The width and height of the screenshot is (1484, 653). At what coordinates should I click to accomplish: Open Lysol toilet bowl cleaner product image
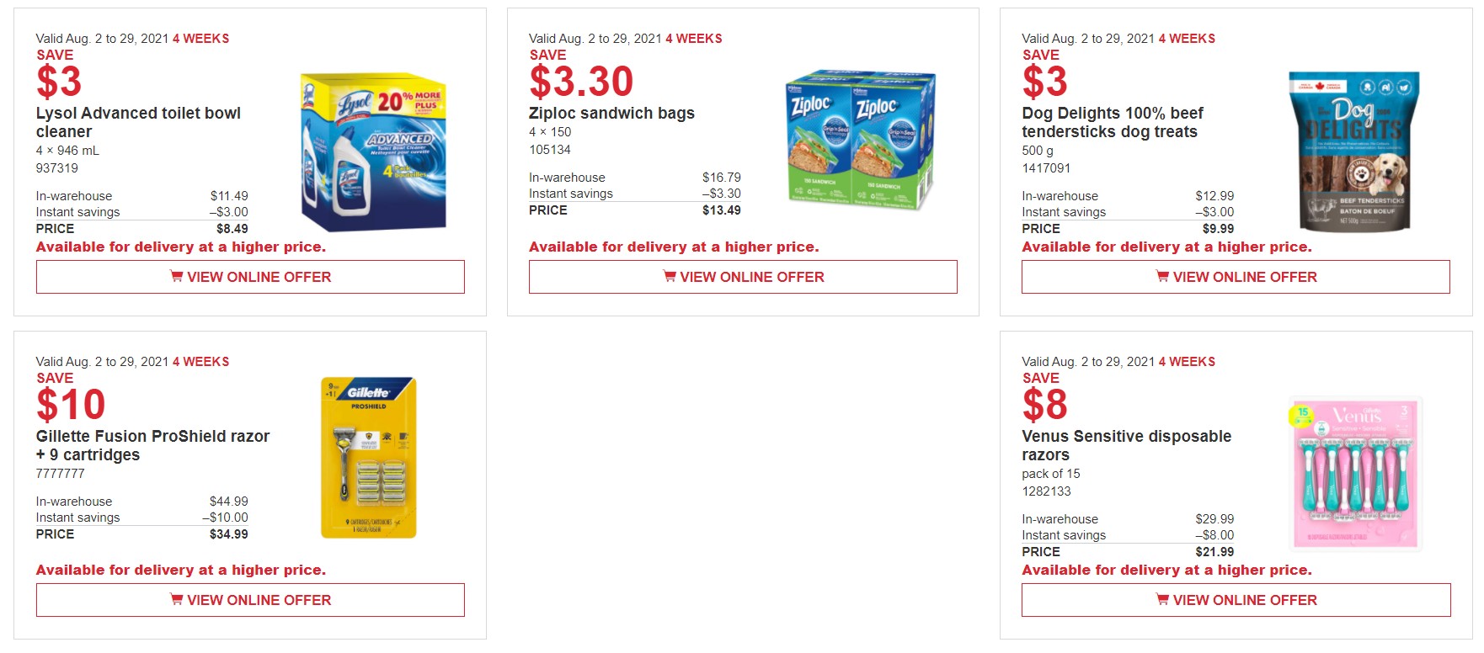click(x=374, y=151)
